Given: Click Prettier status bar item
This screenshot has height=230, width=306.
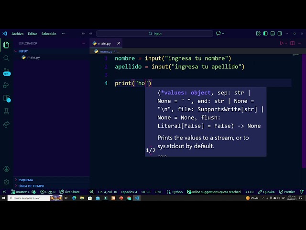Looking at the screenshot, I should point(287,192).
